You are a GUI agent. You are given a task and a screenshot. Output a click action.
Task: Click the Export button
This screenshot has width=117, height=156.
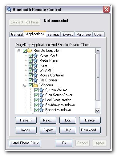(x=48, y=130)
